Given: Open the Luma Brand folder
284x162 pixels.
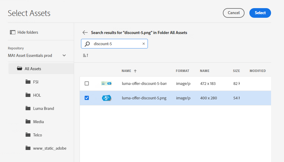Looking at the screenshot, I should point(43,108).
